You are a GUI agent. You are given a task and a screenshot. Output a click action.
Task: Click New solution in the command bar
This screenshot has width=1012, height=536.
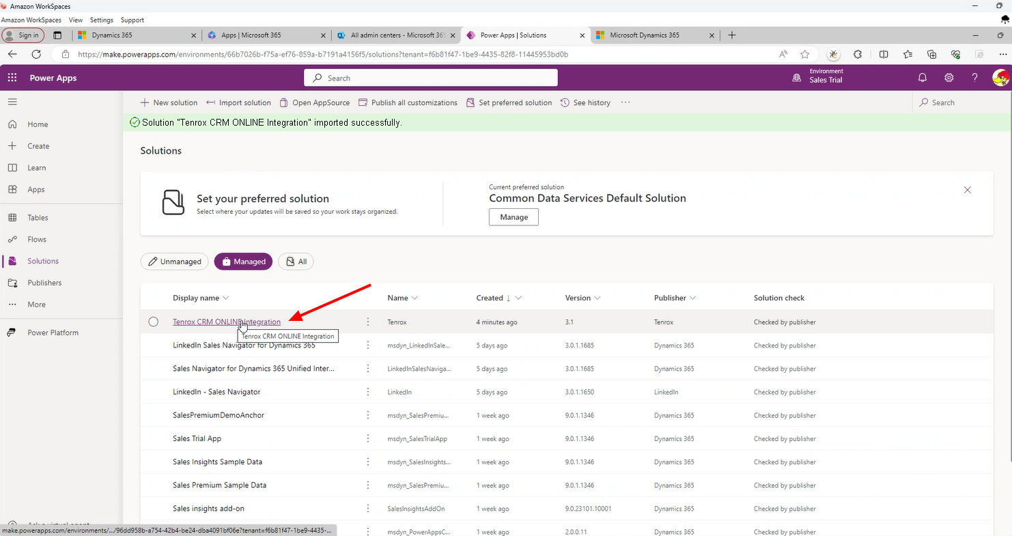(169, 102)
